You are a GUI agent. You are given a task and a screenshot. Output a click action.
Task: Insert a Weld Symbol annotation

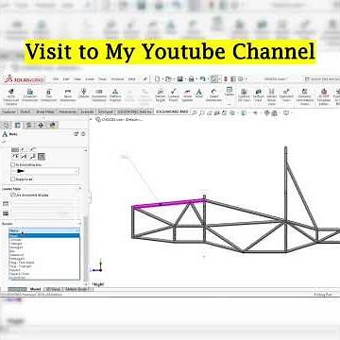point(187,95)
